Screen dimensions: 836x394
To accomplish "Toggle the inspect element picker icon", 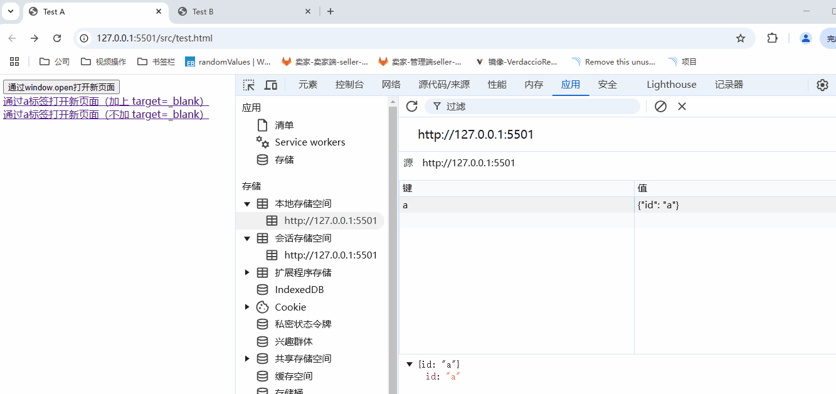I will click(x=249, y=85).
